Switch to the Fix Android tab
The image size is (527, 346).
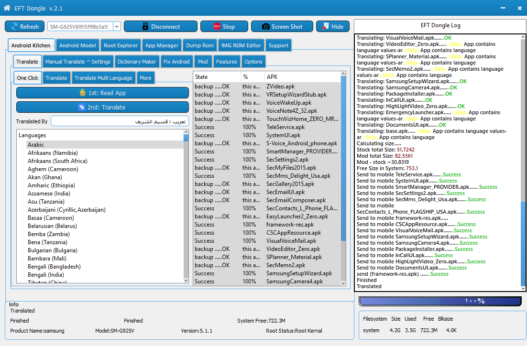176,62
